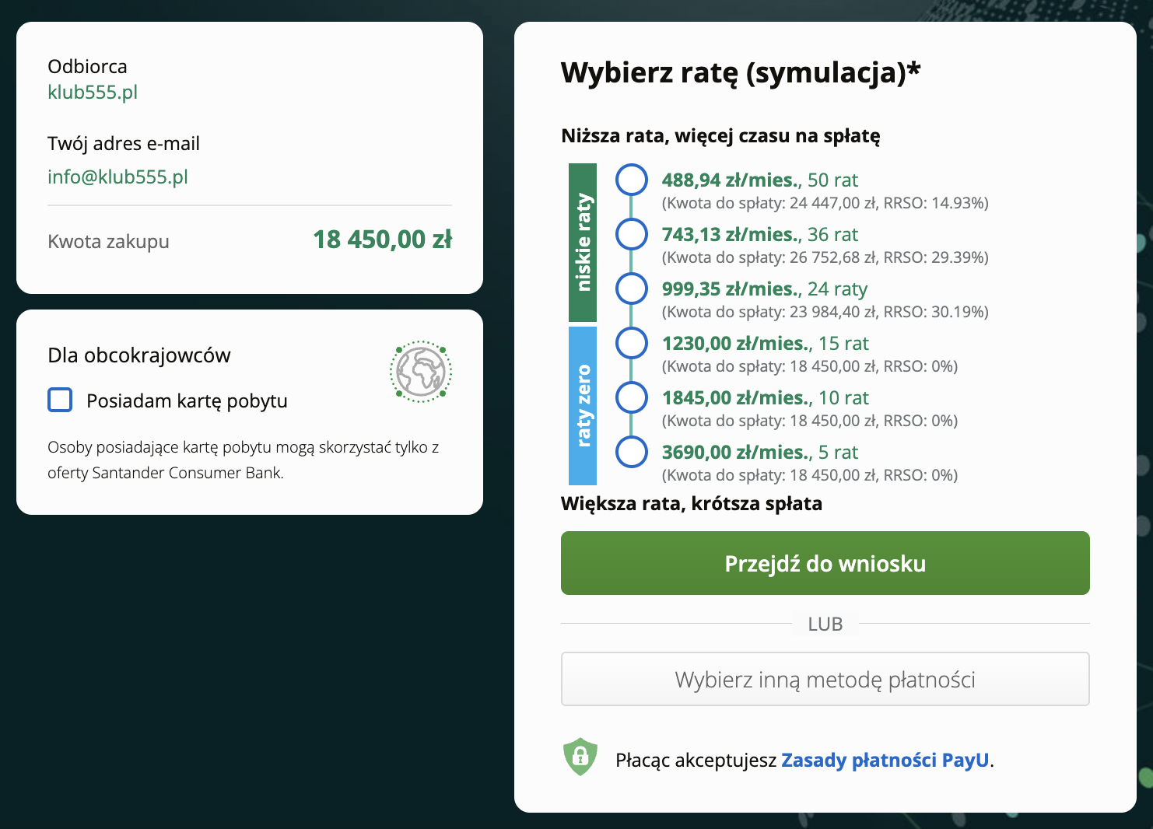This screenshot has width=1153, height=829.
Task: Pick the 15 rat zero-interest option
Action: (x=631, y=343)
